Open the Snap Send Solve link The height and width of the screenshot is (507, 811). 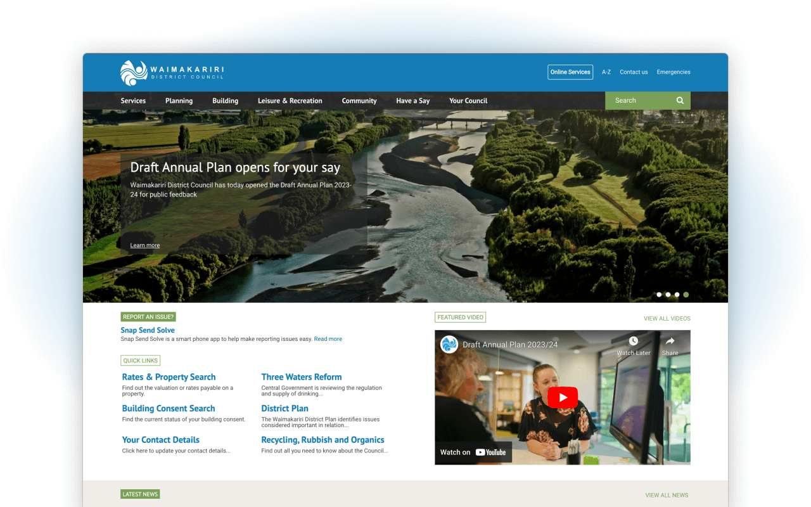point(148,330)
